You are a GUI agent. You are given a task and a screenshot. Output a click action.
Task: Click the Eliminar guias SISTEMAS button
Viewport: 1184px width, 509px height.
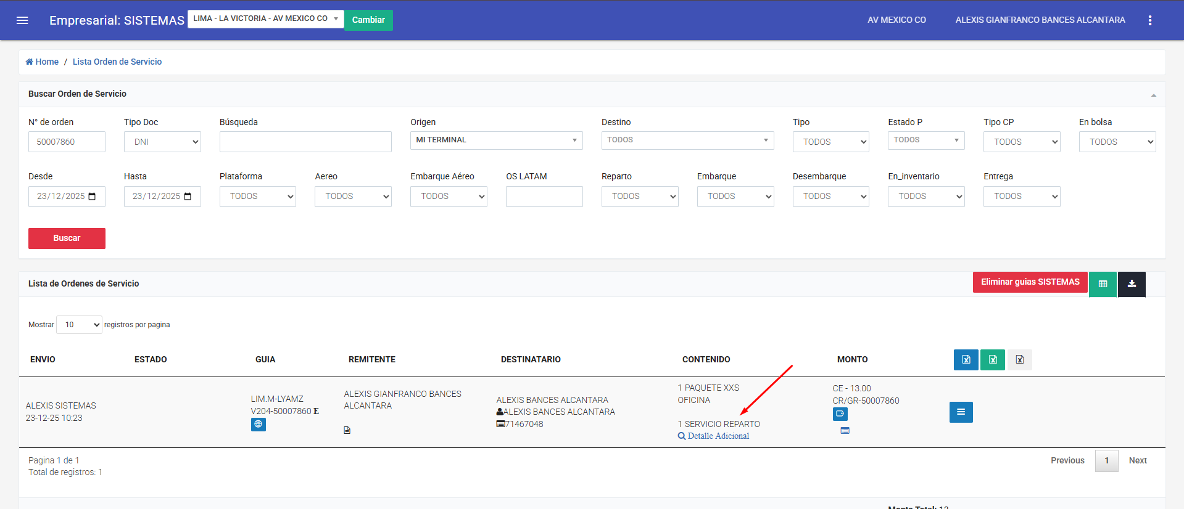pyautogui.click(x=1030, y=282)
